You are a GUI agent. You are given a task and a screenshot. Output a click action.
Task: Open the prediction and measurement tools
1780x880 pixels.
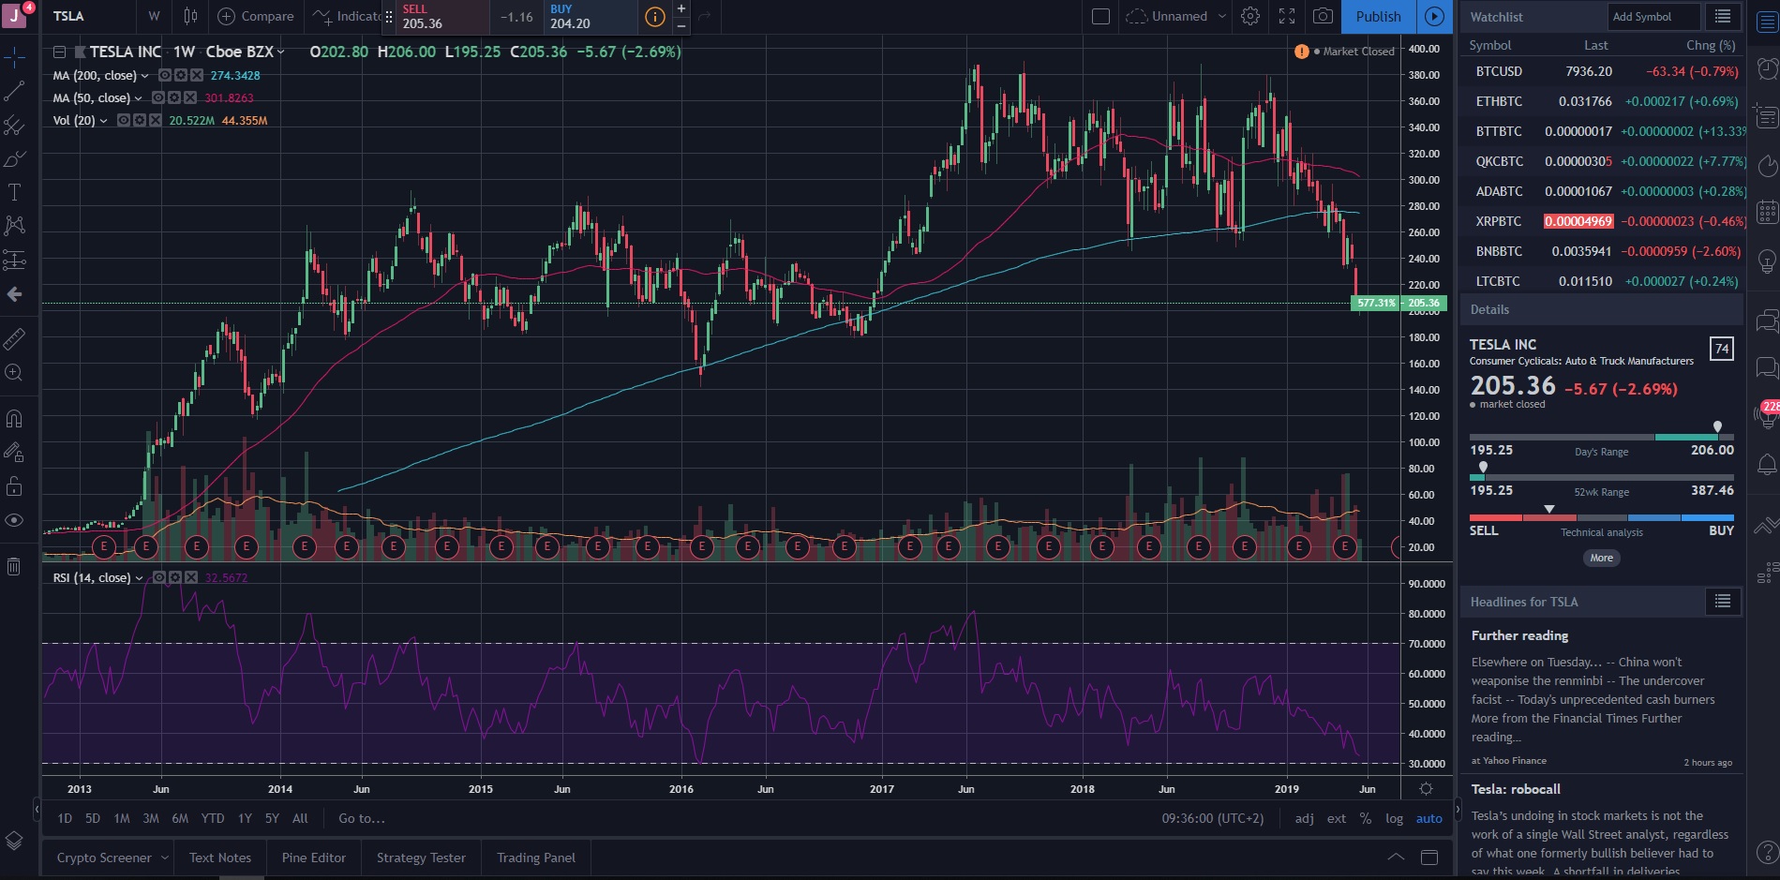14,260
